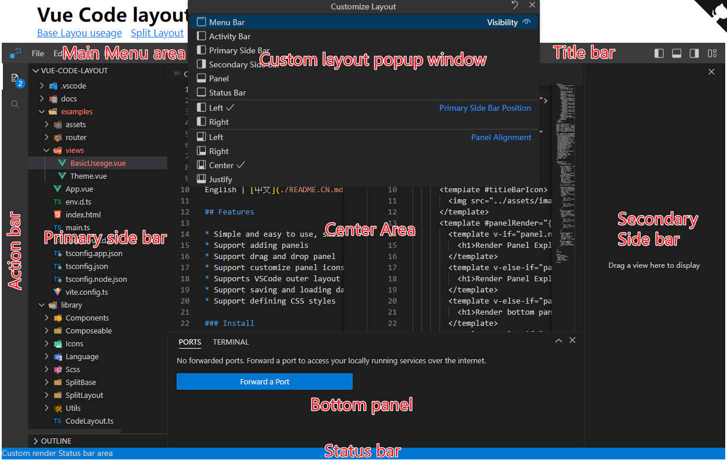
Task: Open Theme.vue in explorer
Action: point(98,176)
